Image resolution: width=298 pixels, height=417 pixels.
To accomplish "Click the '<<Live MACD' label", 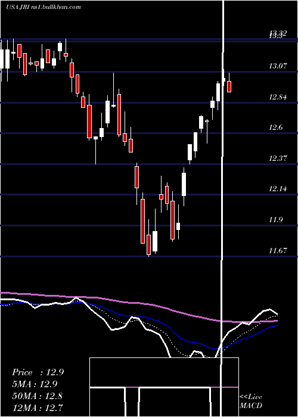I will point(251,402).
